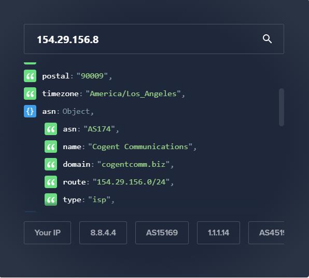Look up the 8.8.4.4 example

(103, 233)
